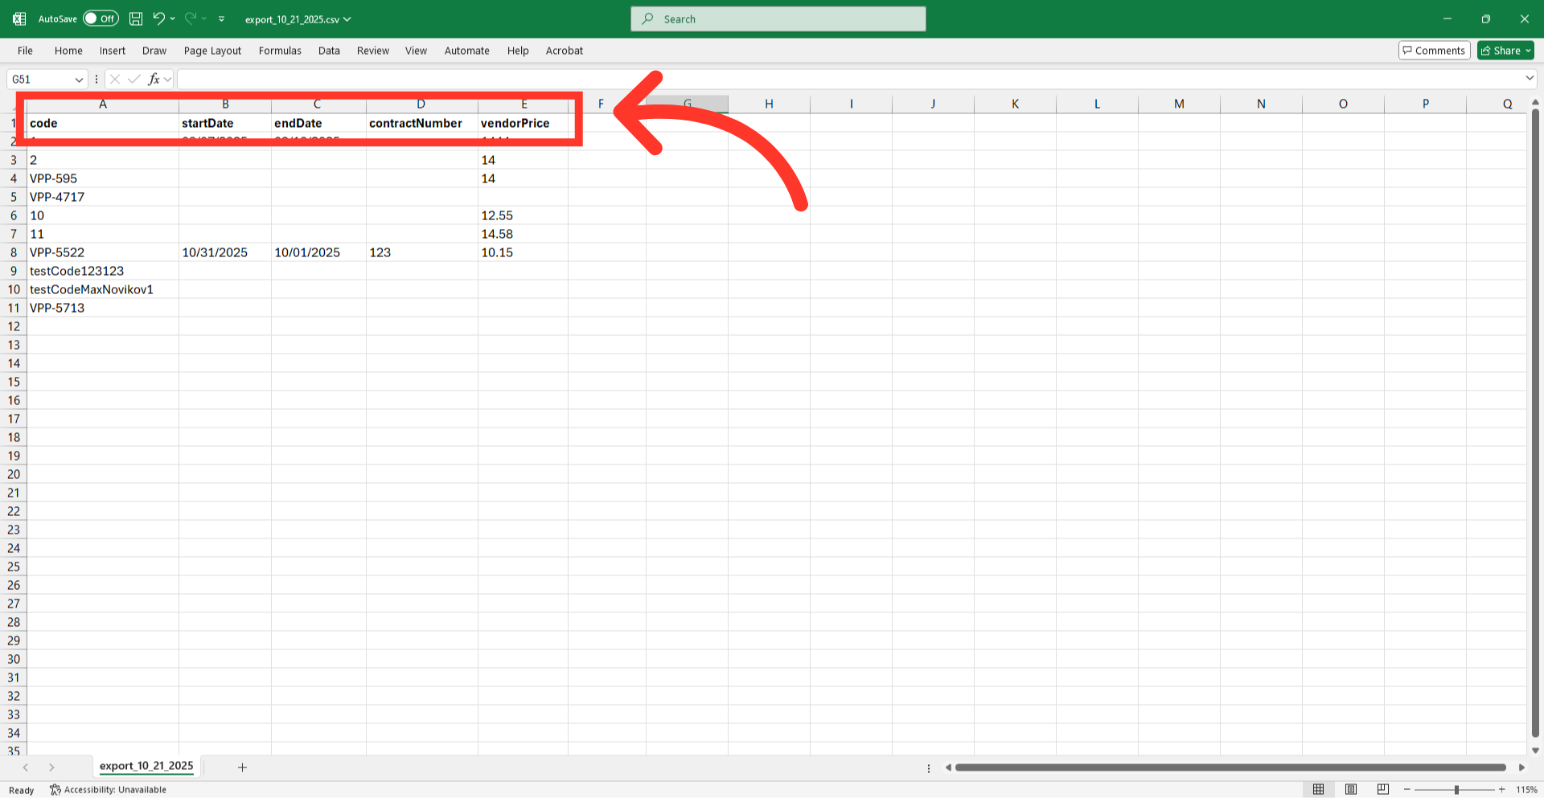Open the Help tab
Screen dimensions: 1544x798
coord(518,51)
